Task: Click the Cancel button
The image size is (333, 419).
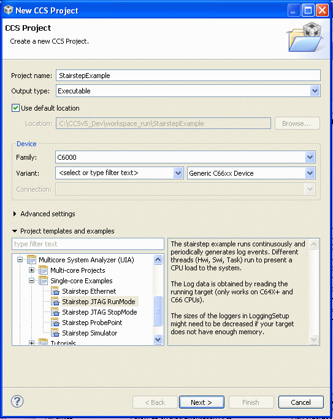Action: (x=300, y=402)
